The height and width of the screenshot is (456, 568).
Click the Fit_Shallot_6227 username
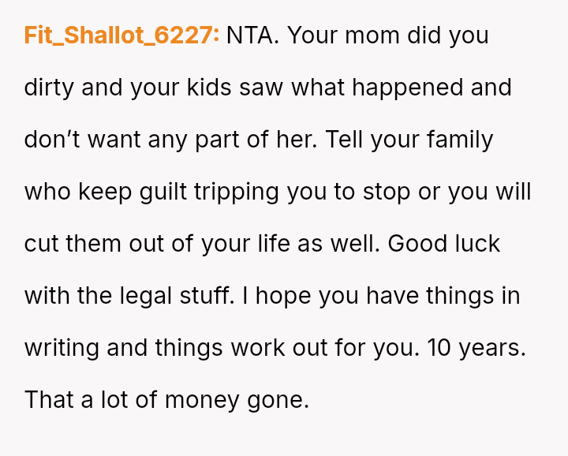(x=121, y=36)
